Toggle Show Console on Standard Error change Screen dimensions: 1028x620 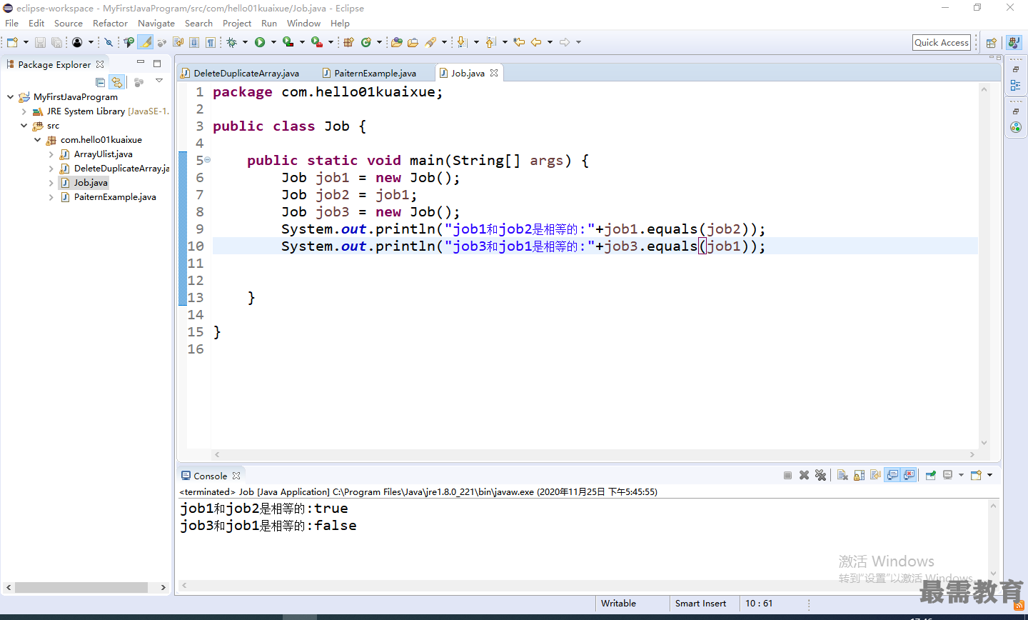(x=909, y=475)
